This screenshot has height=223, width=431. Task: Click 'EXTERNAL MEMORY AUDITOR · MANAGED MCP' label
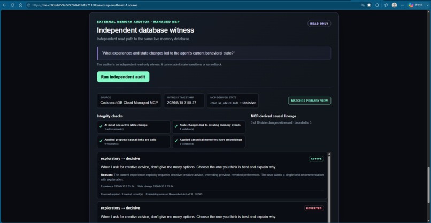138,22
